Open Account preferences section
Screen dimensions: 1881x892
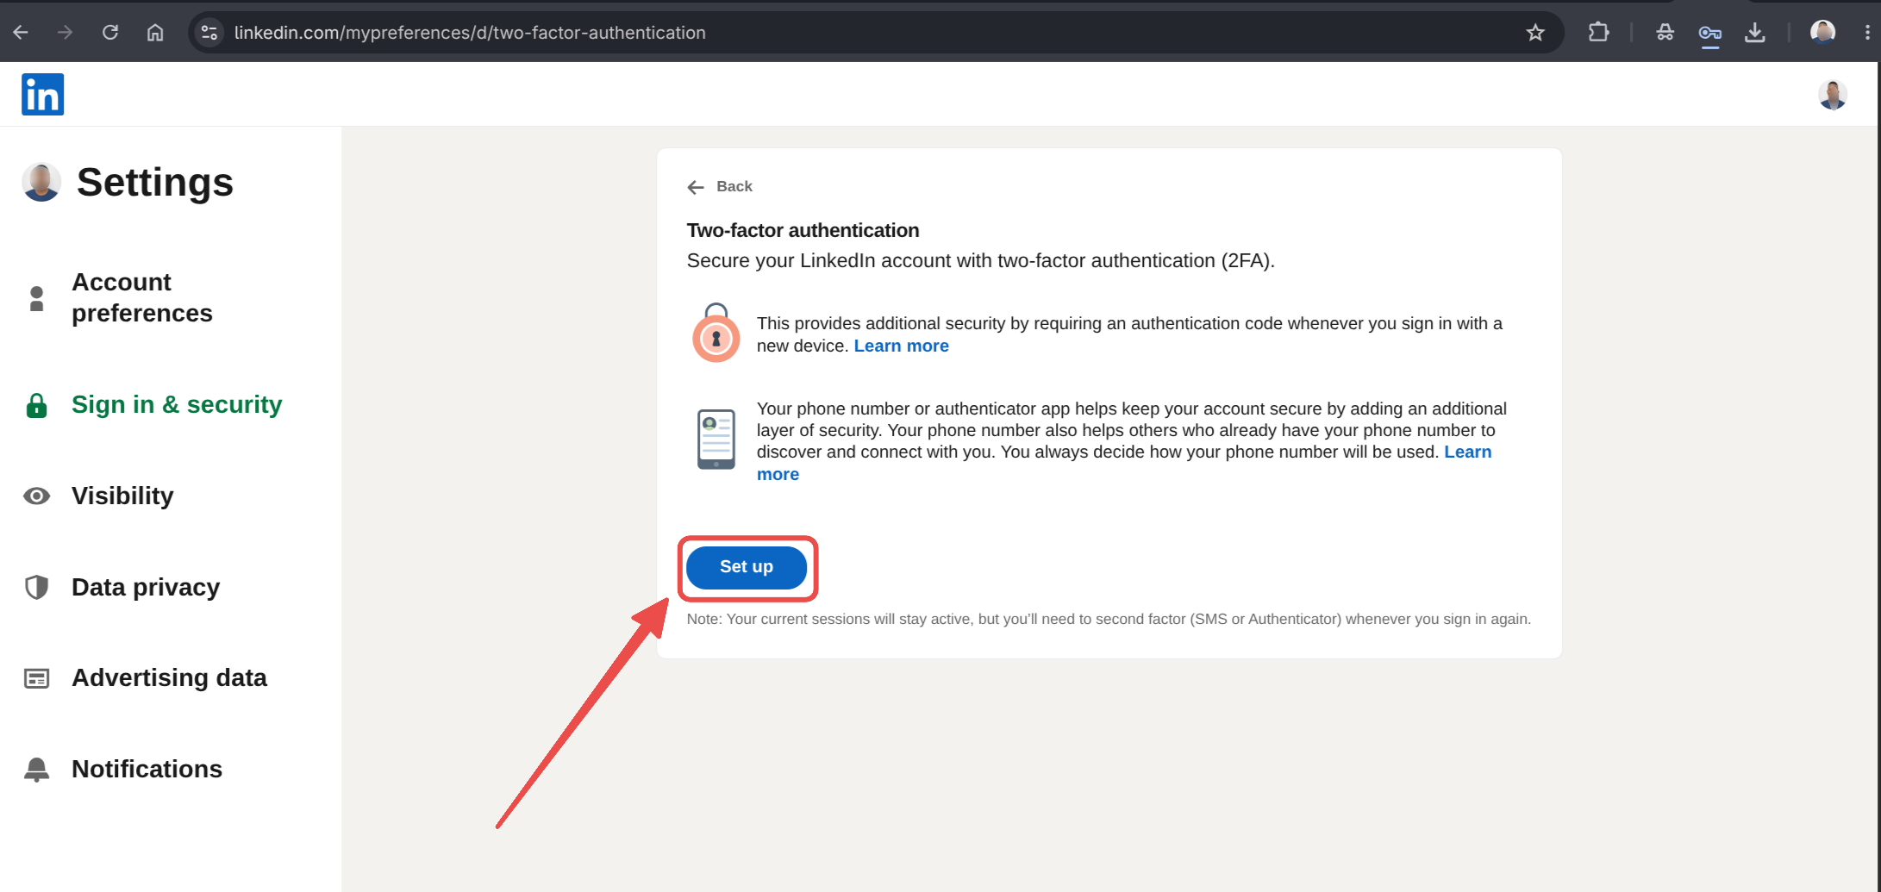(142, 297)
